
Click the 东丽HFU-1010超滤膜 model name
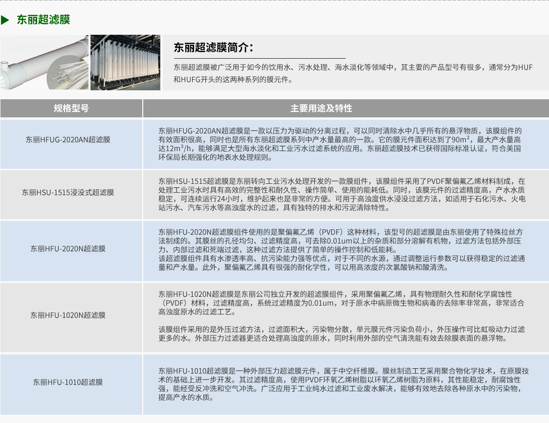click(x=68, y=382)
